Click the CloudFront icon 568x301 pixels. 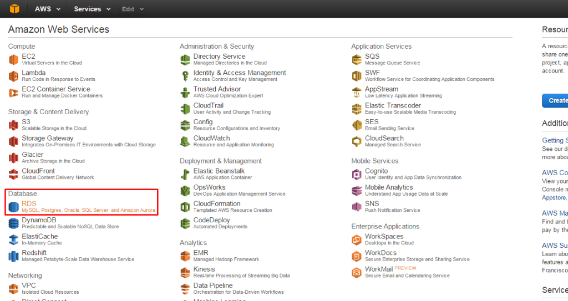pos(13,174)
